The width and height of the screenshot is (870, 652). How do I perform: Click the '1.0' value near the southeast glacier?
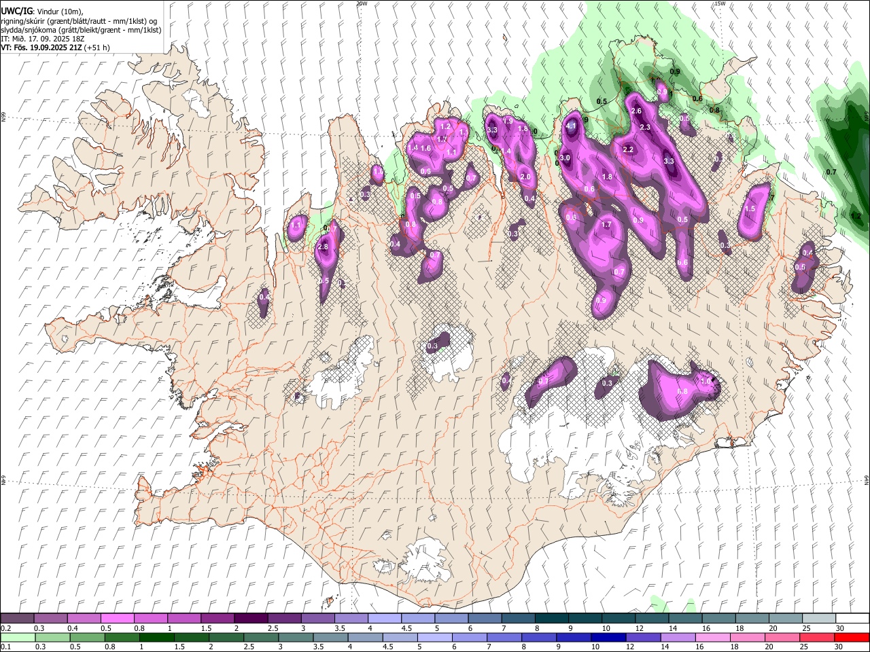[x=706, y=382]
